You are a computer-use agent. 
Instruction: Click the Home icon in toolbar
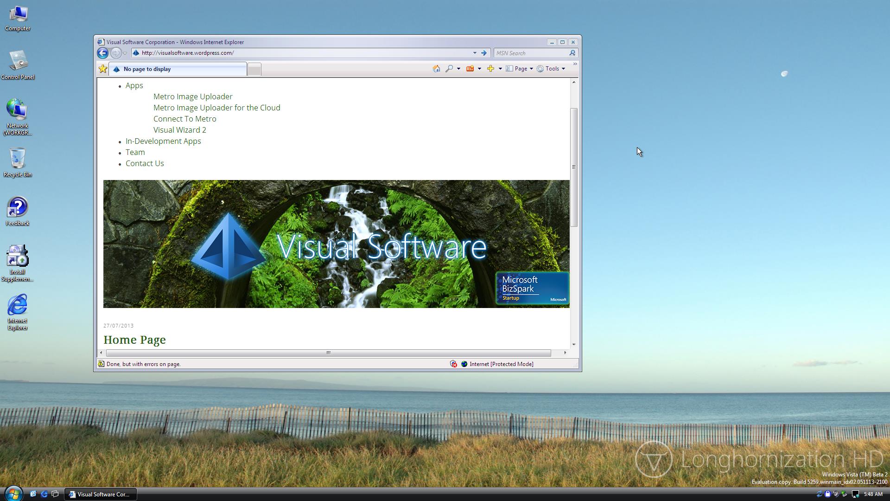click(x=436, y=69)
